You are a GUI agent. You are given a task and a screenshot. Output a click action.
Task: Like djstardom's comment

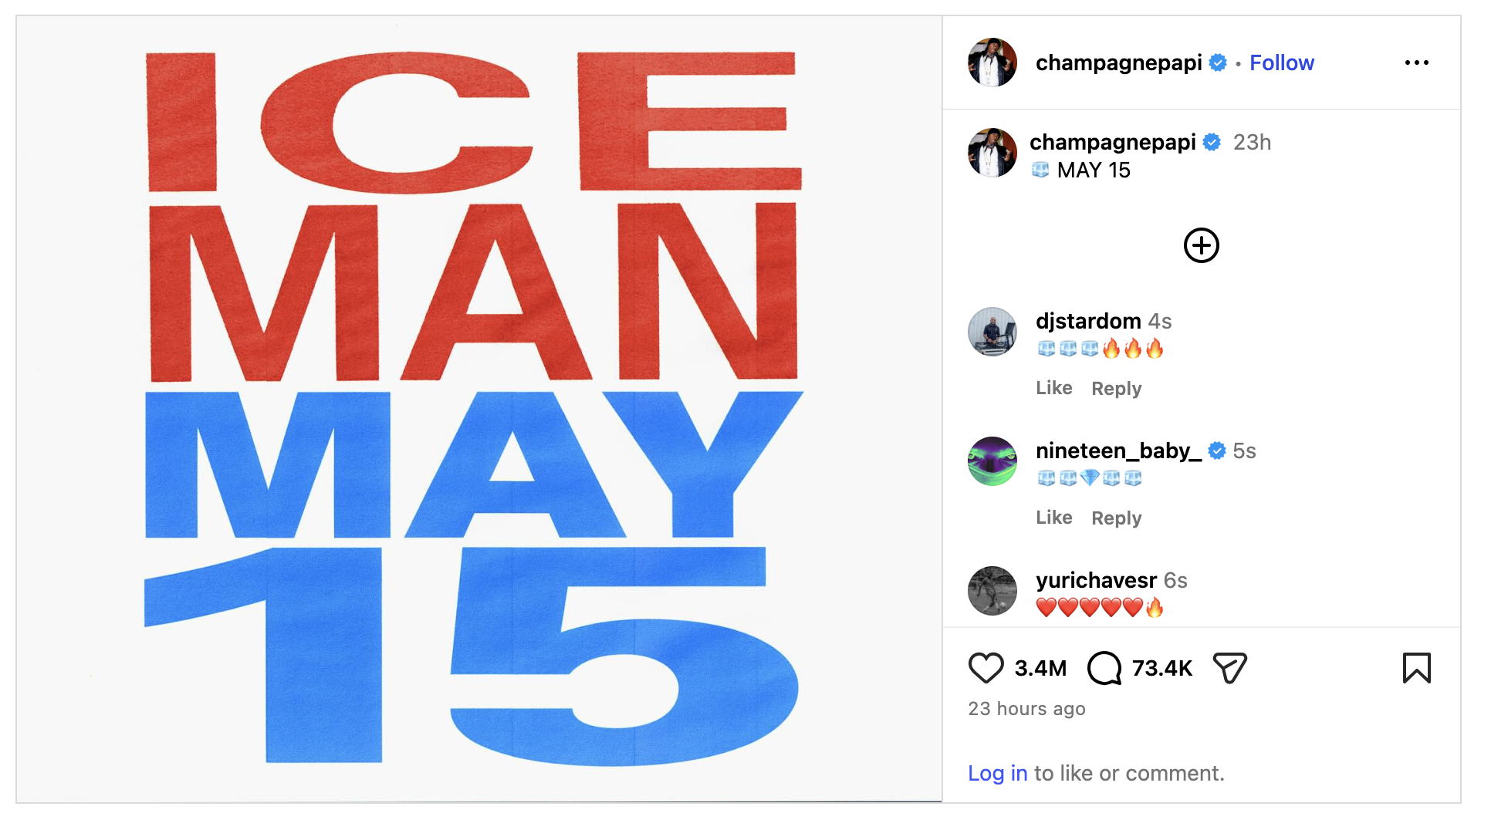click(1053, 388)
